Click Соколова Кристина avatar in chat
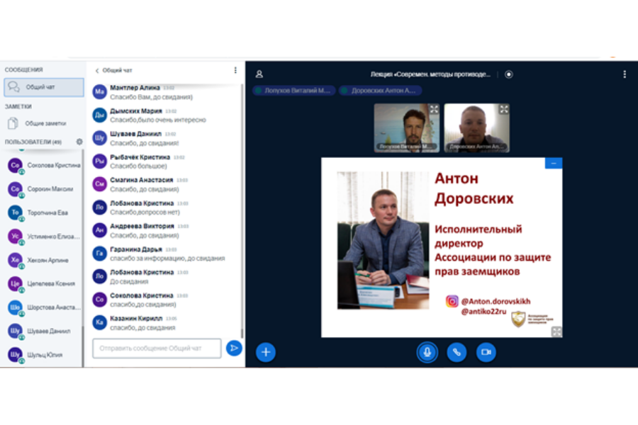The width and height of the screenshot is (638, 425). [x=100, y=300]
